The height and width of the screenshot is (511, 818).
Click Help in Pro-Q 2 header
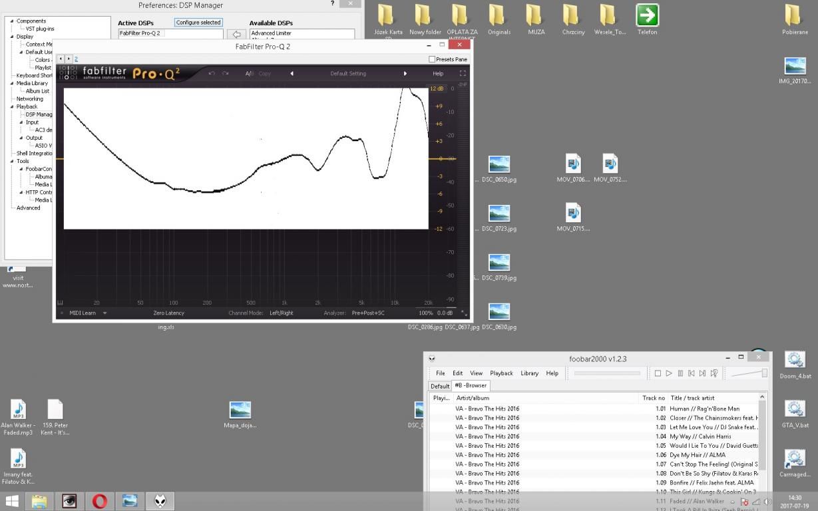click(x=438, y=73)
